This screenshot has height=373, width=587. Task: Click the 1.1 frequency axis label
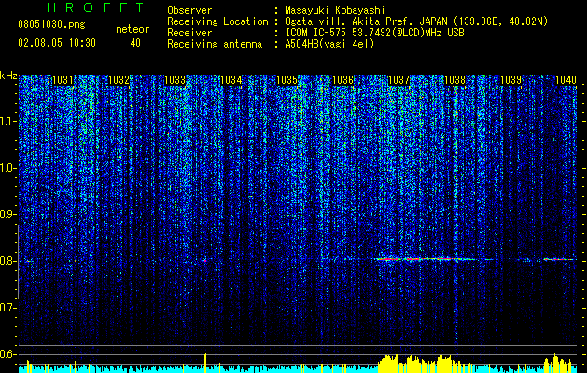(8, 121)
